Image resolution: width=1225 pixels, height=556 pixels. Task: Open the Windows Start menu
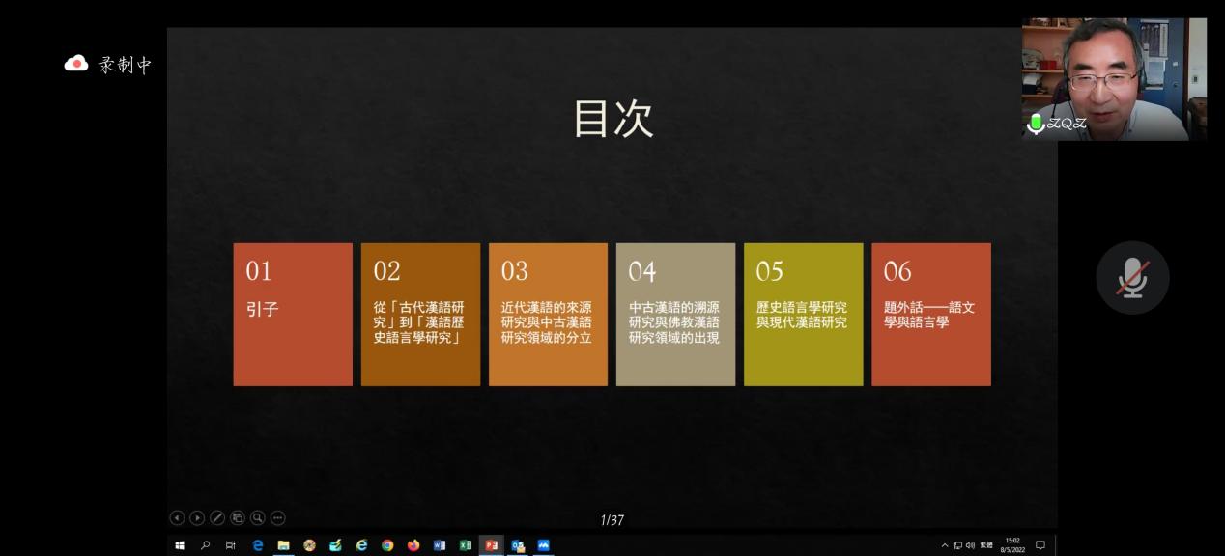(x=180, y=545)
